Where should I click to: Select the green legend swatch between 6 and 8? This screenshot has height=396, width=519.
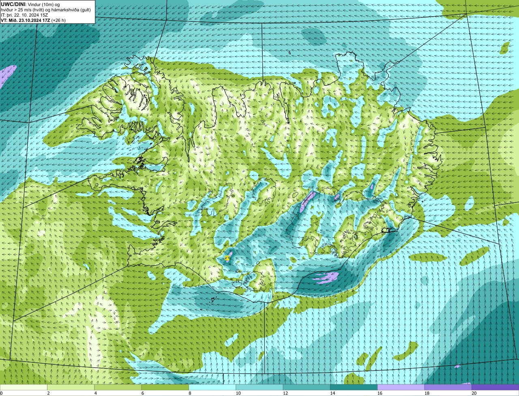[x=165, y=387]
